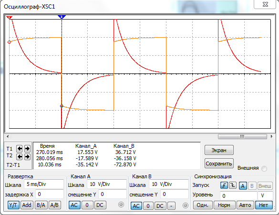Move cursor T1 left with arrow button
Image resolution: width=279 pixels, height=215 pixels.
tap(20, 149)
